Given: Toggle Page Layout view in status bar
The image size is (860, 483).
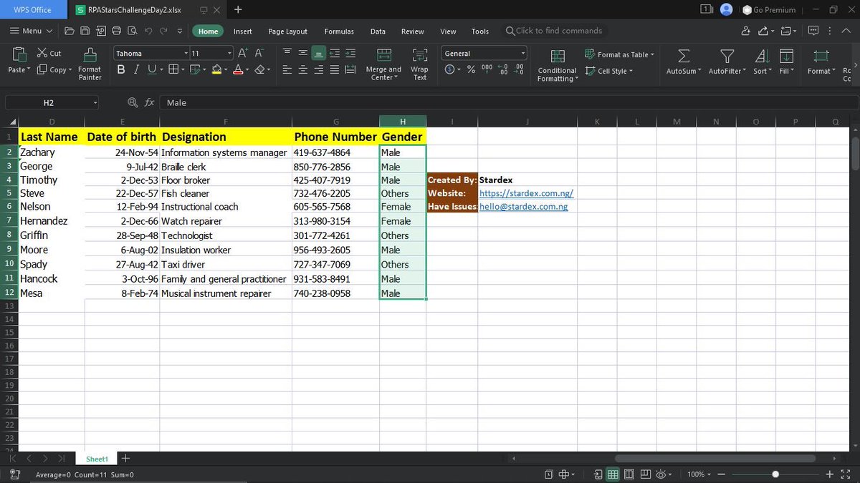Looking at the screenshot, I should [629, 474].
